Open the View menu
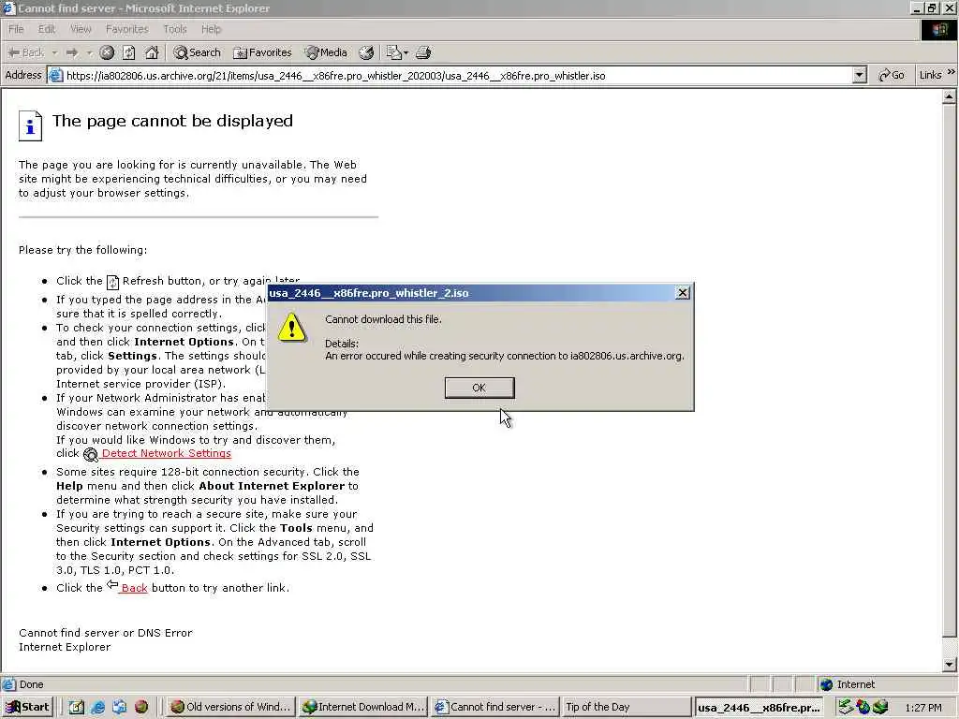Screen dimensions: 959x719 [x=81, y=29]
